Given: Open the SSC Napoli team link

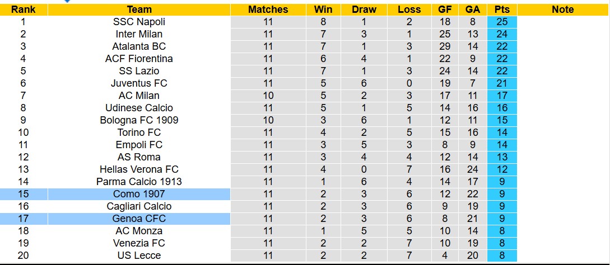Looking at the screenshot, I should 139,22.
